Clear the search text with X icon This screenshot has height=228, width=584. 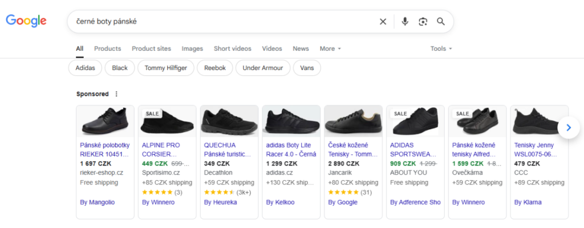point(383,22)
